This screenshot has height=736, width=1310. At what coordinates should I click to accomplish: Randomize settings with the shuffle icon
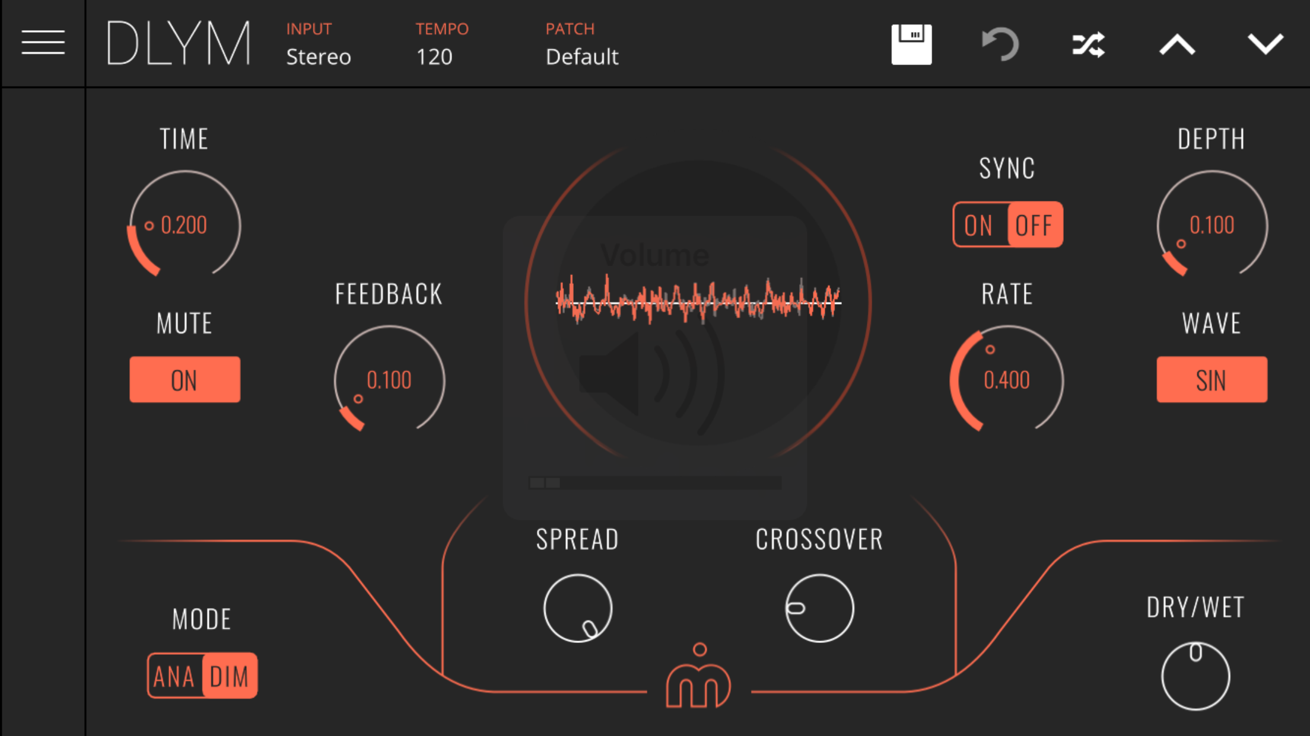point(1089,44)
